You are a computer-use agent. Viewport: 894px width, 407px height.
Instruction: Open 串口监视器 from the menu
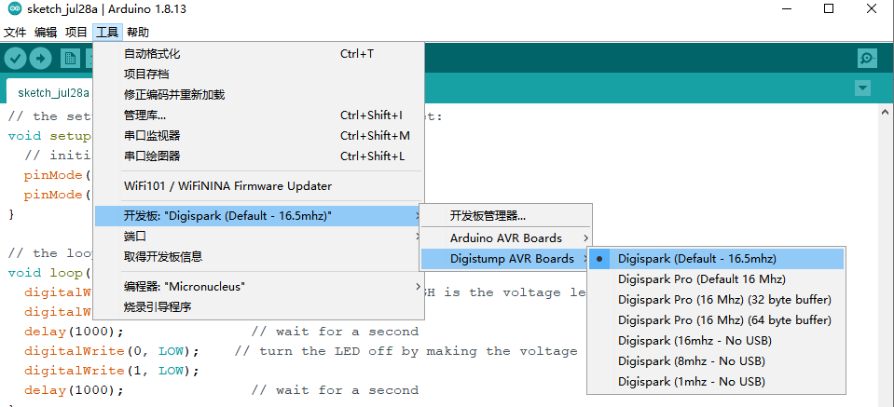pyautogui.click(x=259, y=135)
